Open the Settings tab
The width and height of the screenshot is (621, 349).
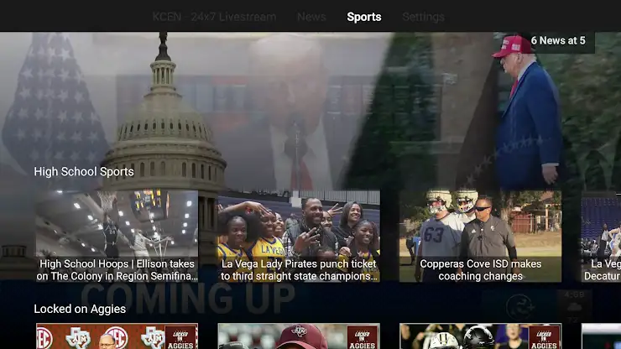[x=424, y=17]
